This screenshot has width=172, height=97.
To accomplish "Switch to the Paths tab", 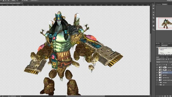I will [167, 57].
